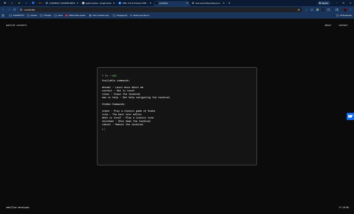Screen dimensions: 354x214
Task: Bookmark this page with the star icon
Action: [x=299, y=10]
